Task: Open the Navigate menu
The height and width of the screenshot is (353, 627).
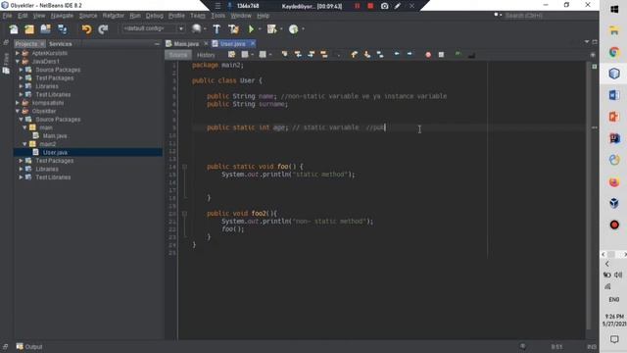Action: [62, 16]
